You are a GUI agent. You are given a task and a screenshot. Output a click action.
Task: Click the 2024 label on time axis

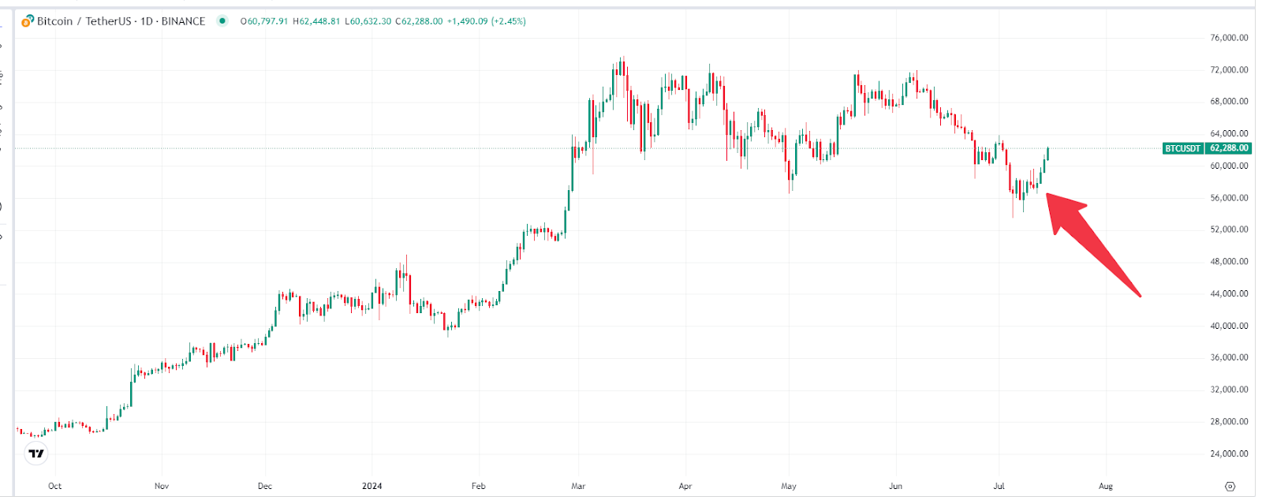(x=372, y=486)
